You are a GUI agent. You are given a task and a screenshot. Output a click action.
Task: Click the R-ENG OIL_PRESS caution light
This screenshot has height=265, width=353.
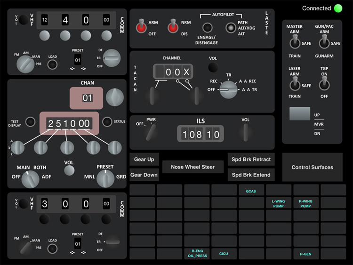point(197,254)
